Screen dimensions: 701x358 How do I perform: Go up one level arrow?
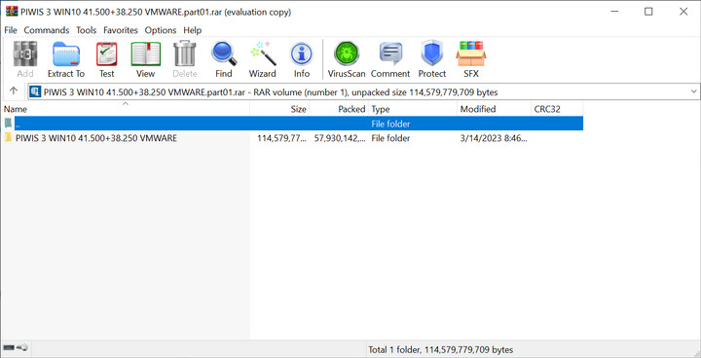(14, 90)
